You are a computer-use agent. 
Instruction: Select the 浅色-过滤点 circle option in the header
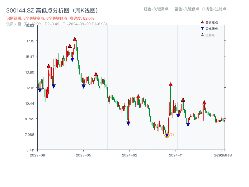point(214,9)
